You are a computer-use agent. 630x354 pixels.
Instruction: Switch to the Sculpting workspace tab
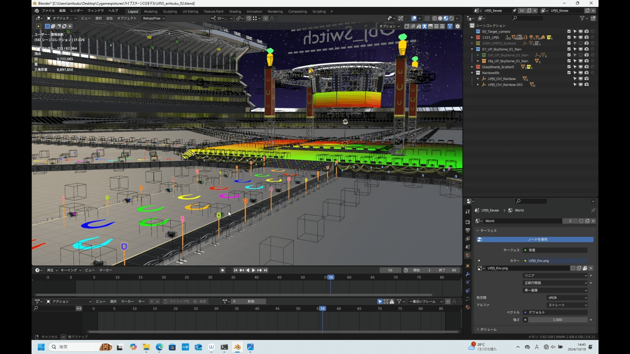170,11
